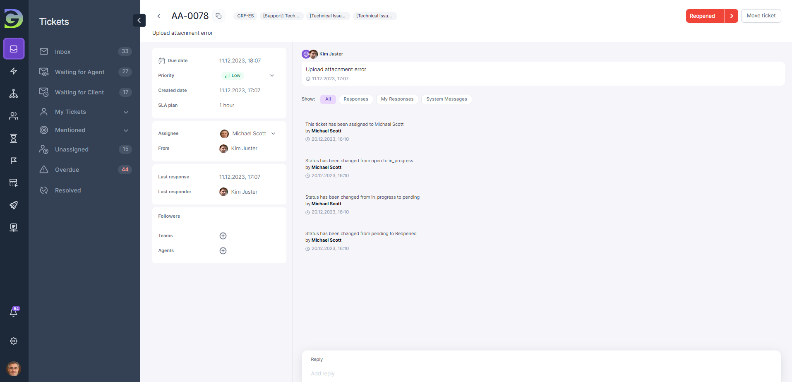Viewport: 792px width, 382px height.
Task: Open the Overdue tickets list
Action: [x=67, y=170]
